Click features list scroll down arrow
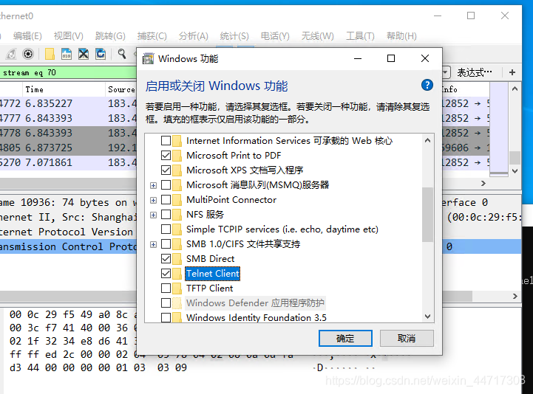This screenshot has width=533, height=394. (x=427, y=317)
